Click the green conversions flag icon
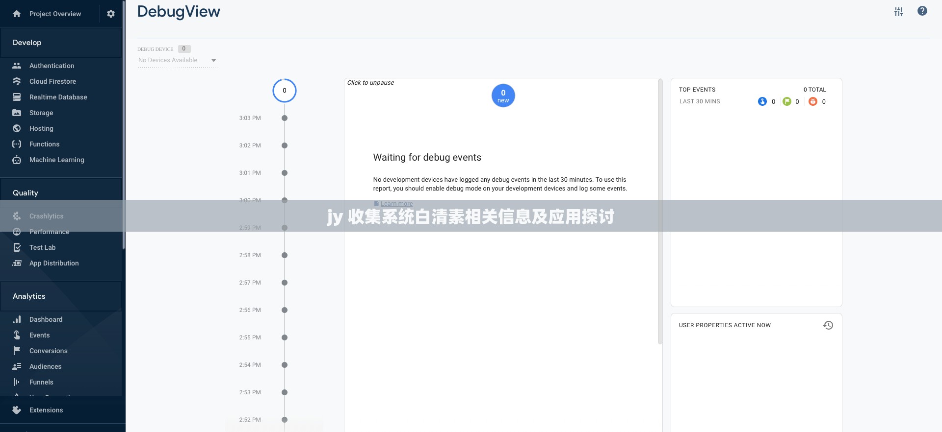Screen dimensions: 942x432 (787, 101)
